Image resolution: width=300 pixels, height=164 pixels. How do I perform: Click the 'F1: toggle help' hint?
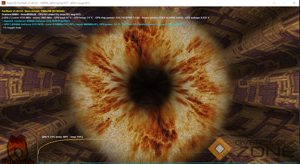pyautogui.click(x=11, y=28)
